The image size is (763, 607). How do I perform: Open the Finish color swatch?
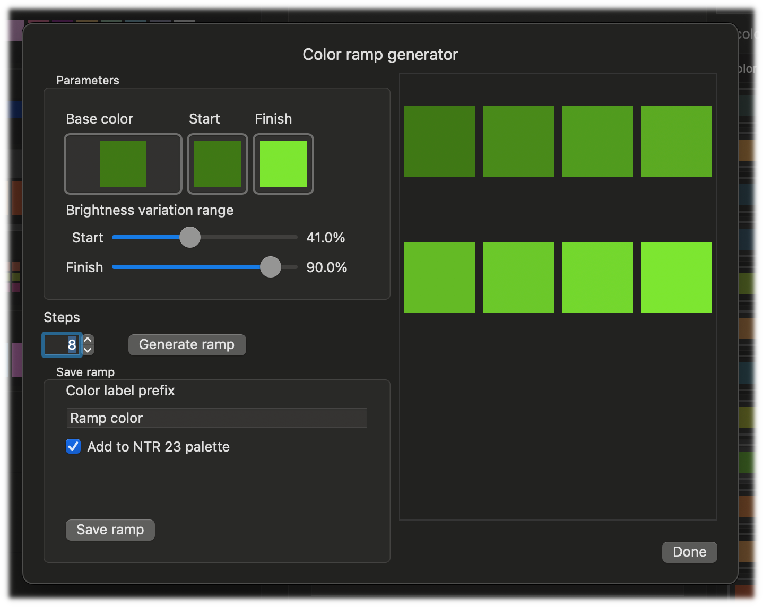coord(283,164)
